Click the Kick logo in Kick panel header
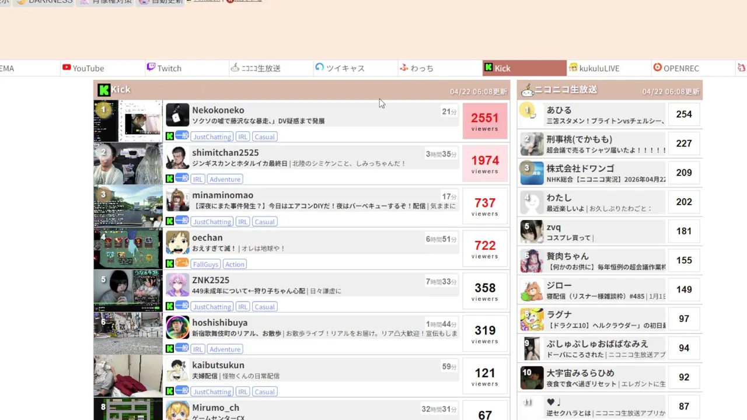The width and height of the screenshot is (747, 420). pos(104,90)
